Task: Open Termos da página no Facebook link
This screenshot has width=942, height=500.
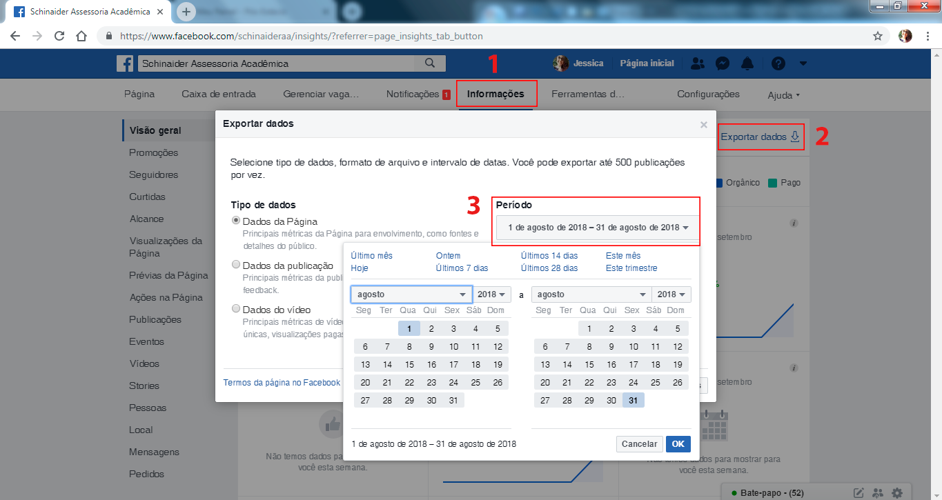Action: click(282, 383)
